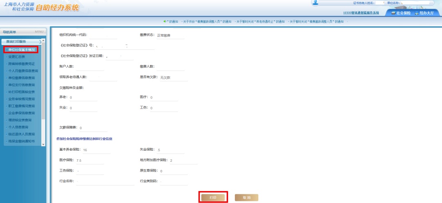442x203 pixels.
Task: Click the 缴费状态 field showing 正常缴费
Action: (170, 35)
